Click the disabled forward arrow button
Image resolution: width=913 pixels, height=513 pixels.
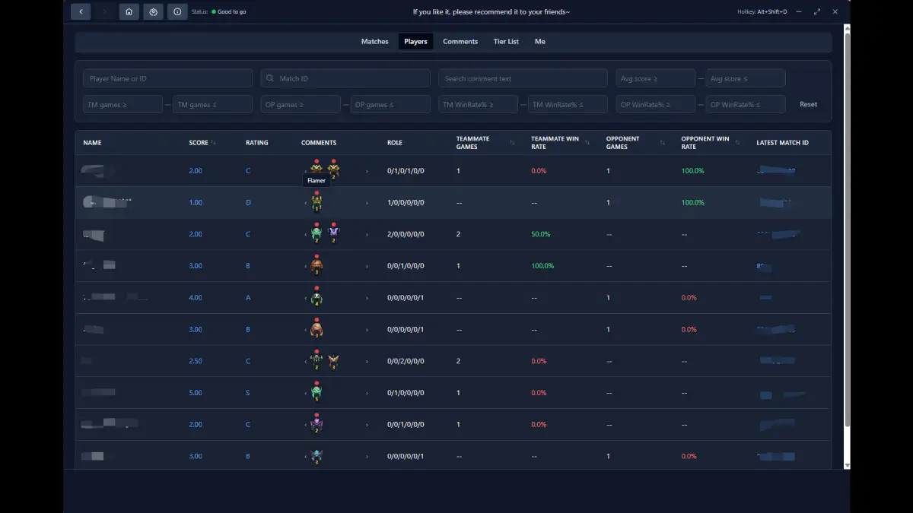coord(105,11)
